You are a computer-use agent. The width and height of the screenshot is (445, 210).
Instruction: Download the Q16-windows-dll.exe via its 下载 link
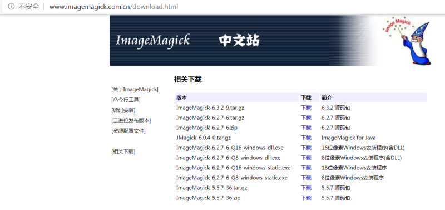coord(306,148)
